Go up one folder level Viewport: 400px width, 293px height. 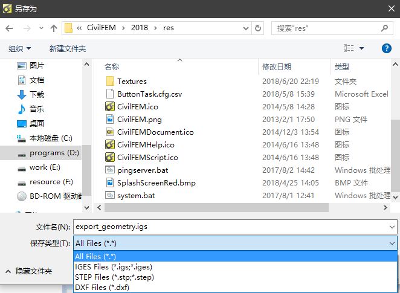[x=54, y=28]
